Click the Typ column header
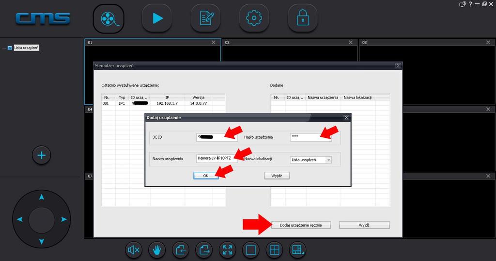 click(x=122, y=98)
